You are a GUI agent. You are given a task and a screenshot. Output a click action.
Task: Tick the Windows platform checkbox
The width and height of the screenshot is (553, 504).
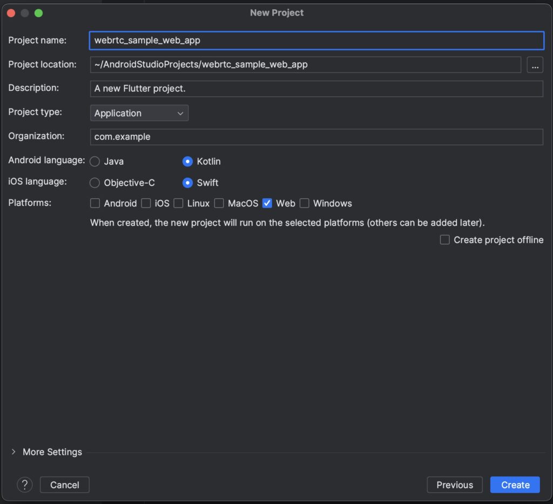305,203
